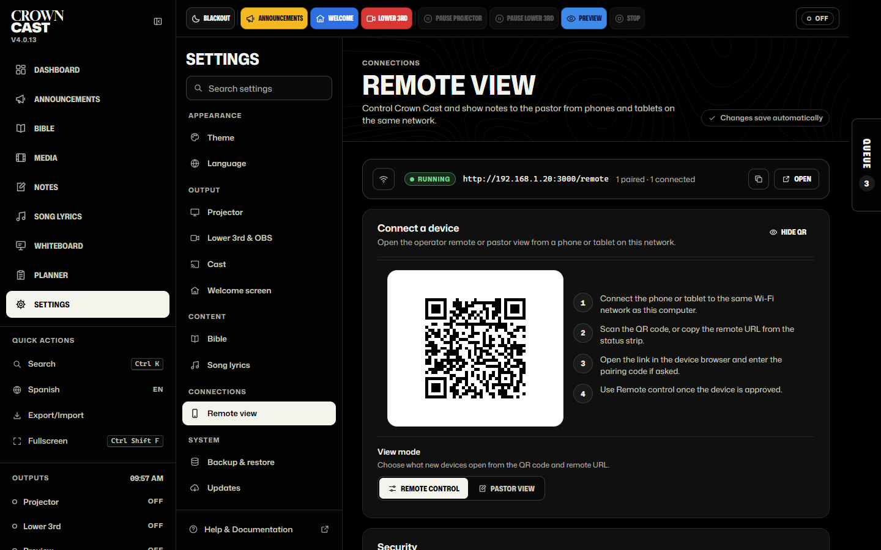Select Settings in the main sidebar
This screenshot has width=881, height=550.
pyautogui.click(x=87, y=304)
